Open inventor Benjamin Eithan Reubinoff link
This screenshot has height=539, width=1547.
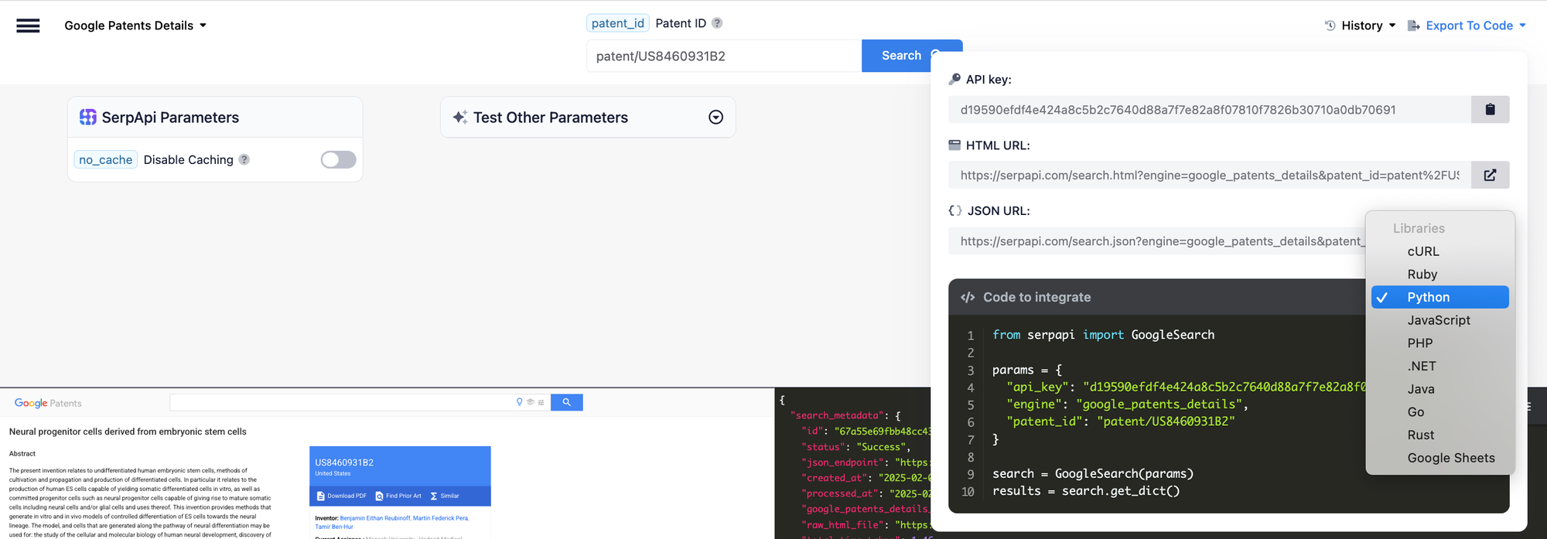tap(375, 518)
